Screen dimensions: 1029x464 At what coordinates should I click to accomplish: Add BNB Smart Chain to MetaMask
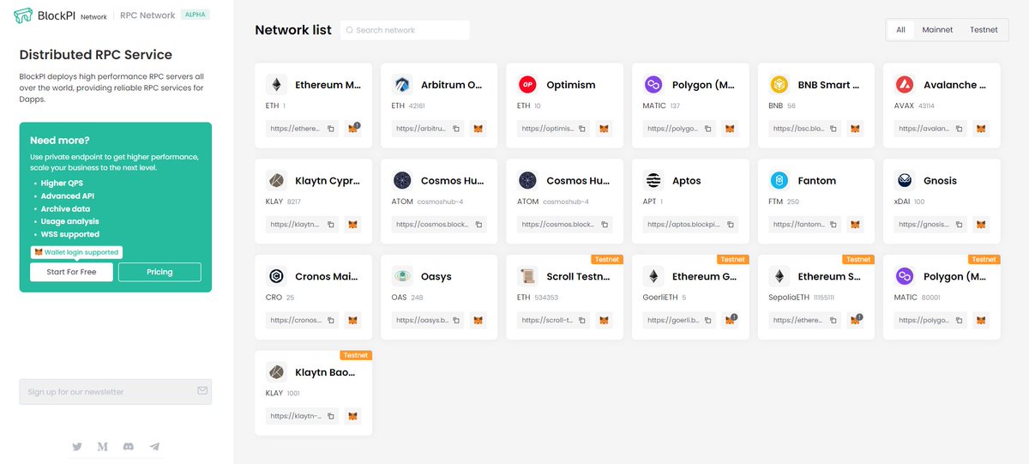[855, 129]
